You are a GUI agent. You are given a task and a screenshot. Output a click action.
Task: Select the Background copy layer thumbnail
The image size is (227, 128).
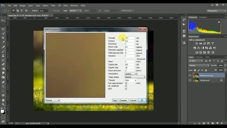[x=196, y=75]
